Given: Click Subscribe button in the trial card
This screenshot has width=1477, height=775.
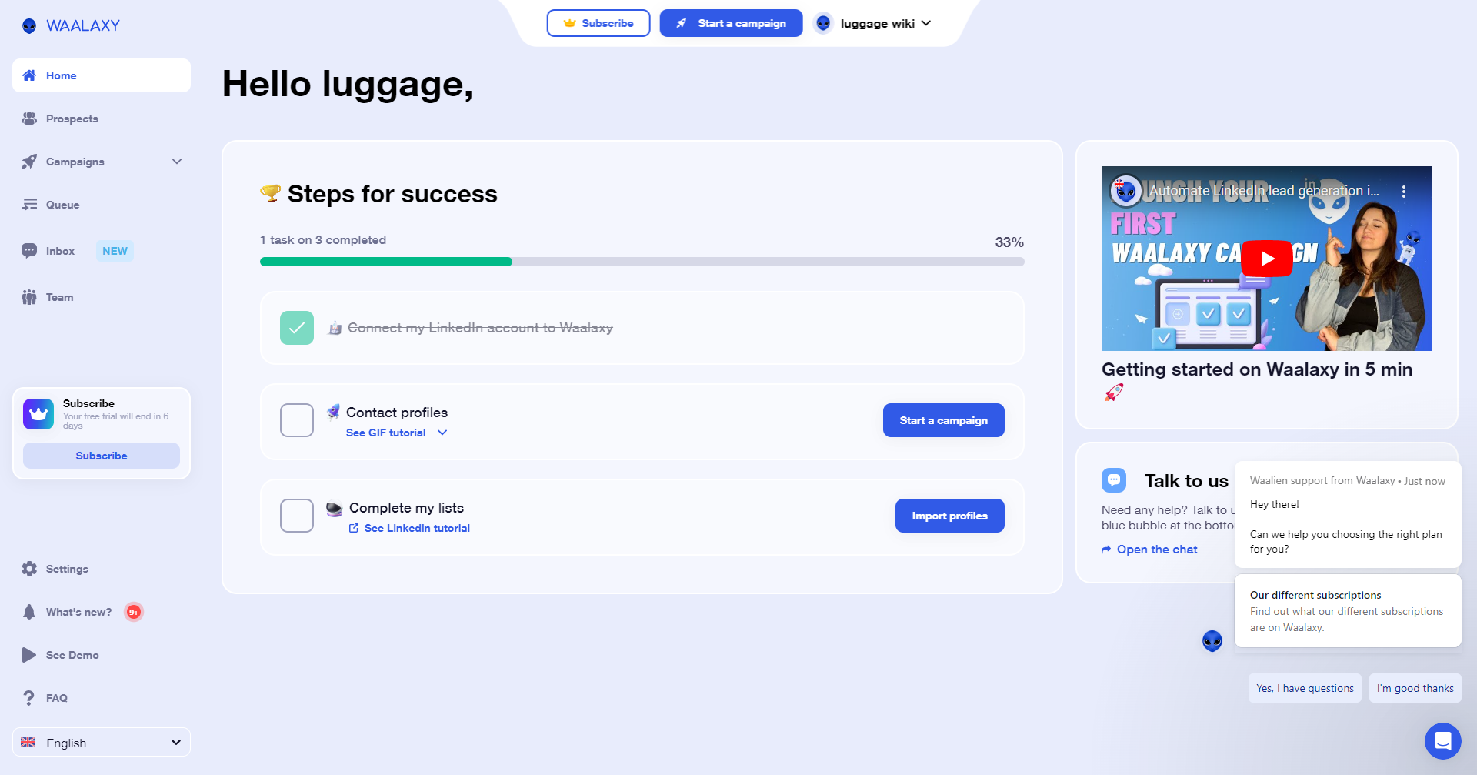Looking at the screenshot, I should [102, 456].
